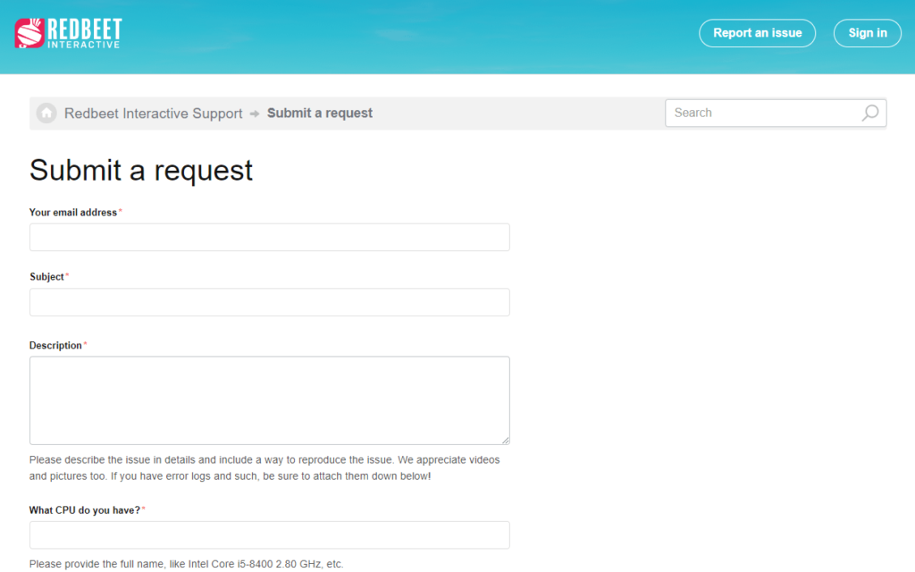Click the Description field label
Screen dimensions: 915x572
tap(55, 346)
